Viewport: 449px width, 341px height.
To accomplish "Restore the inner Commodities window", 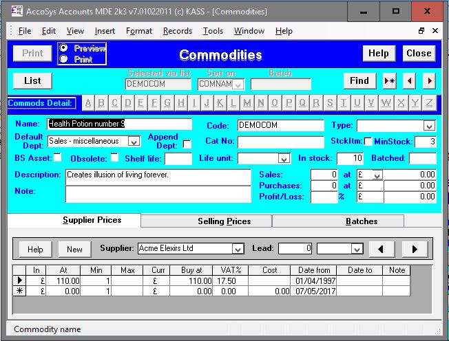I will (x=421, y=30).
